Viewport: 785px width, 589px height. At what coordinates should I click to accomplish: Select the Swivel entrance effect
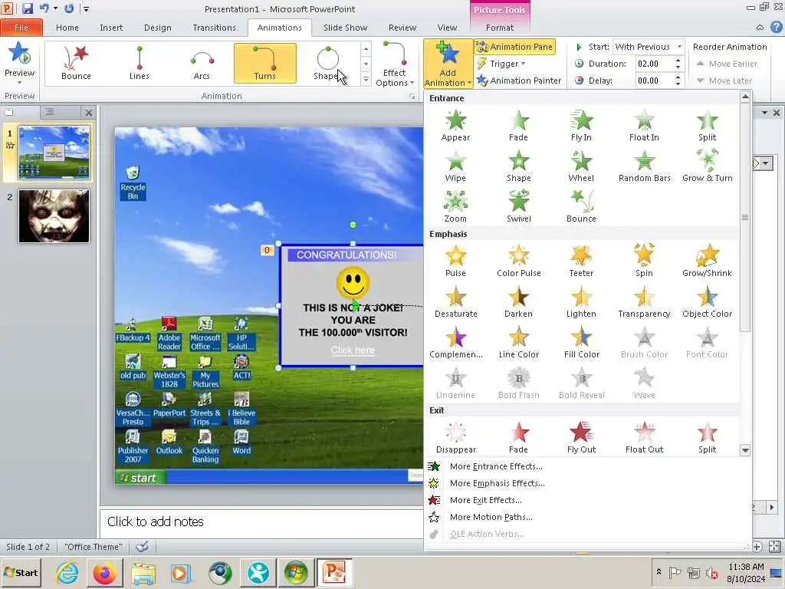519,207
